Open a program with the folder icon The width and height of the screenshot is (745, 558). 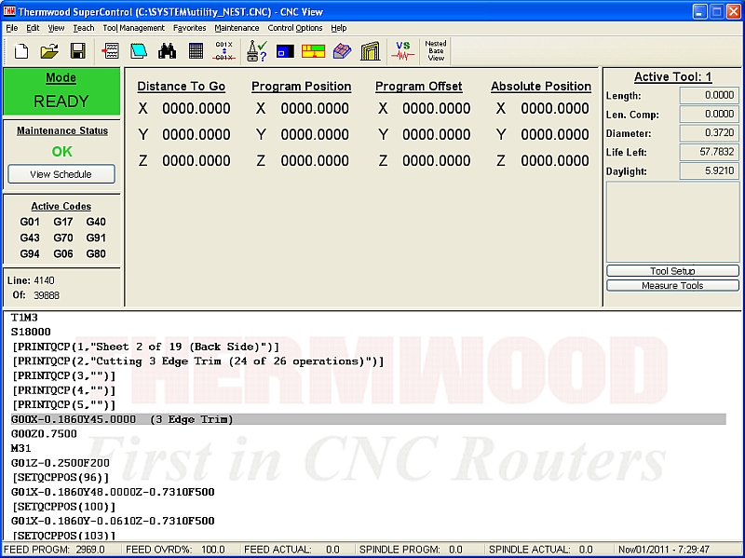coord(49,51)
